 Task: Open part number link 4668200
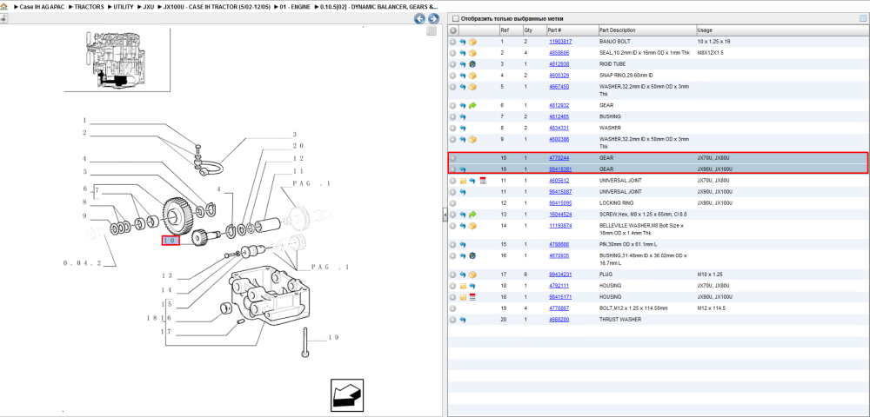[x=559, y=320]
